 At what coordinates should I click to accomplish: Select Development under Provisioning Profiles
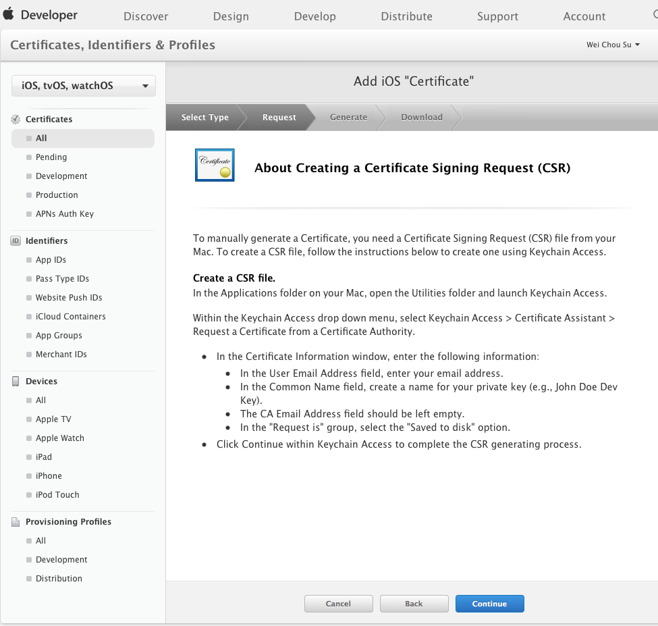(61, 560)
